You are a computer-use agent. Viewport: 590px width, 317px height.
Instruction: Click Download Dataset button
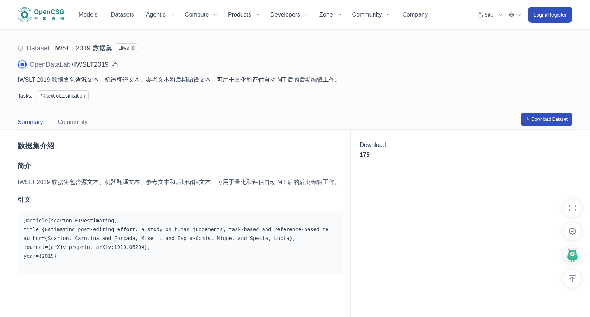[546, 119]
